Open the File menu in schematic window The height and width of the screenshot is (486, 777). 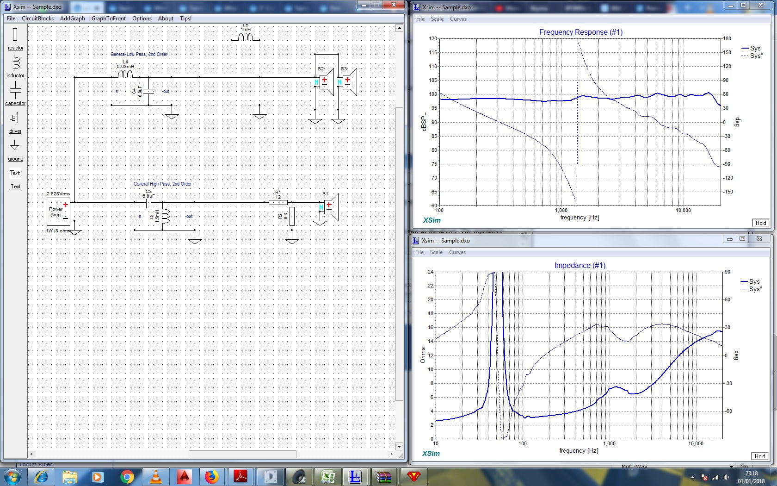tap(11, 19)
